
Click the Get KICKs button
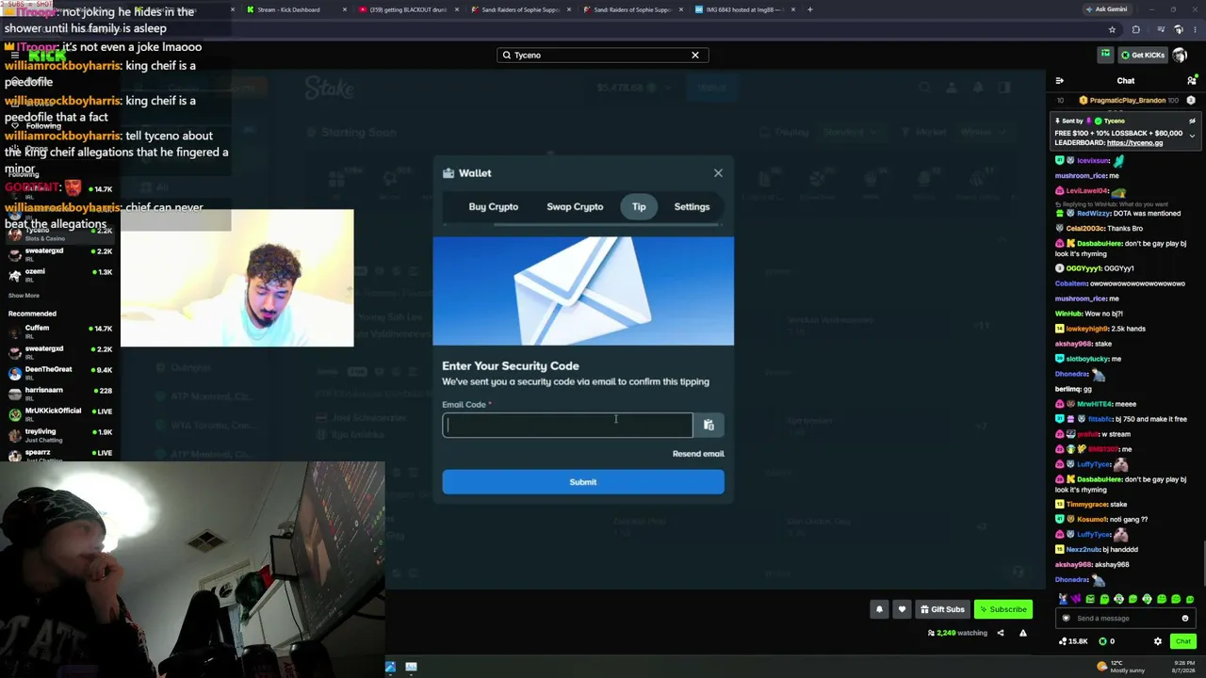[1143, 55]
